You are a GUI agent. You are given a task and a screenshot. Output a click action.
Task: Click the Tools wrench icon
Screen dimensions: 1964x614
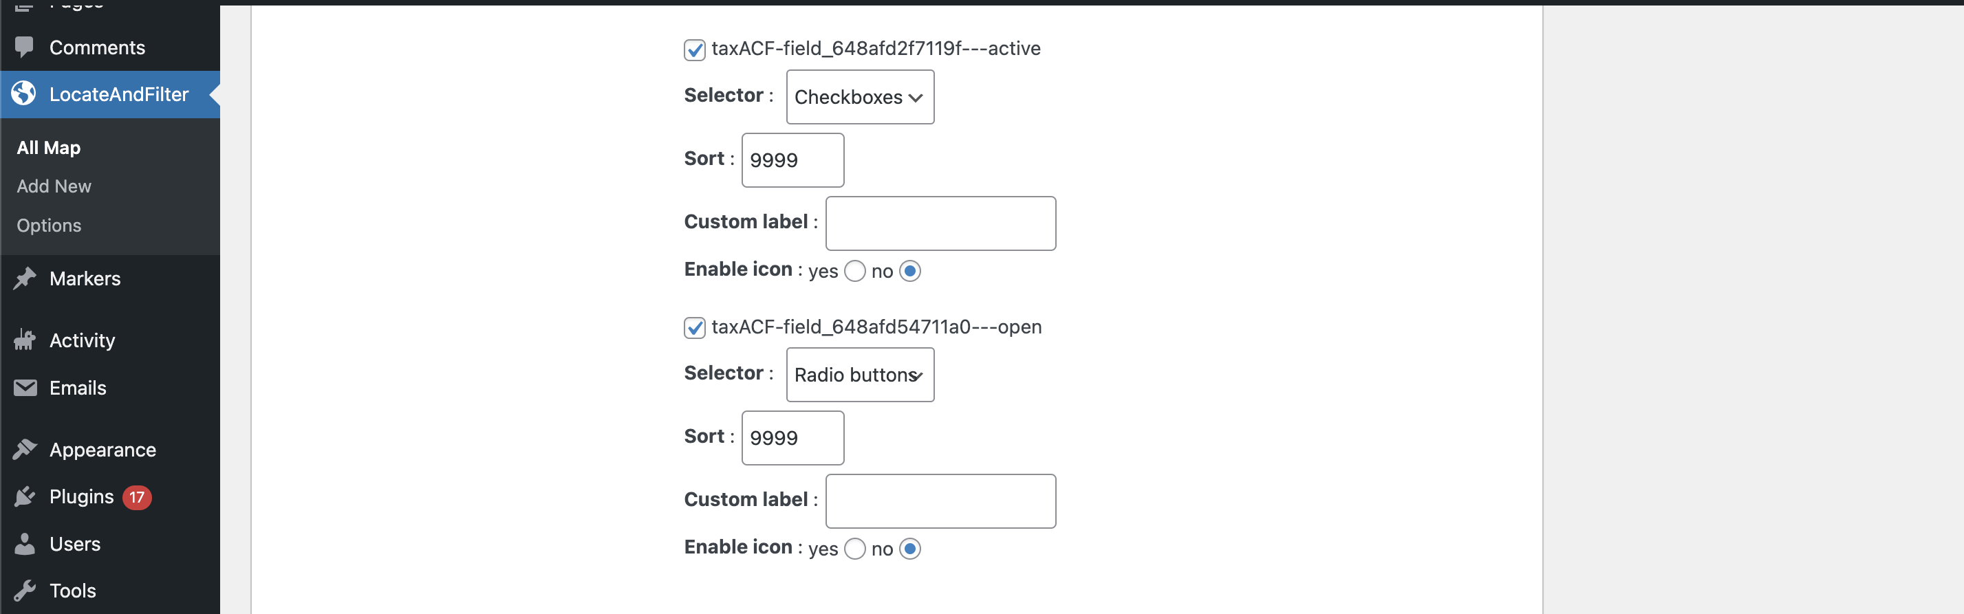(24, 591)
